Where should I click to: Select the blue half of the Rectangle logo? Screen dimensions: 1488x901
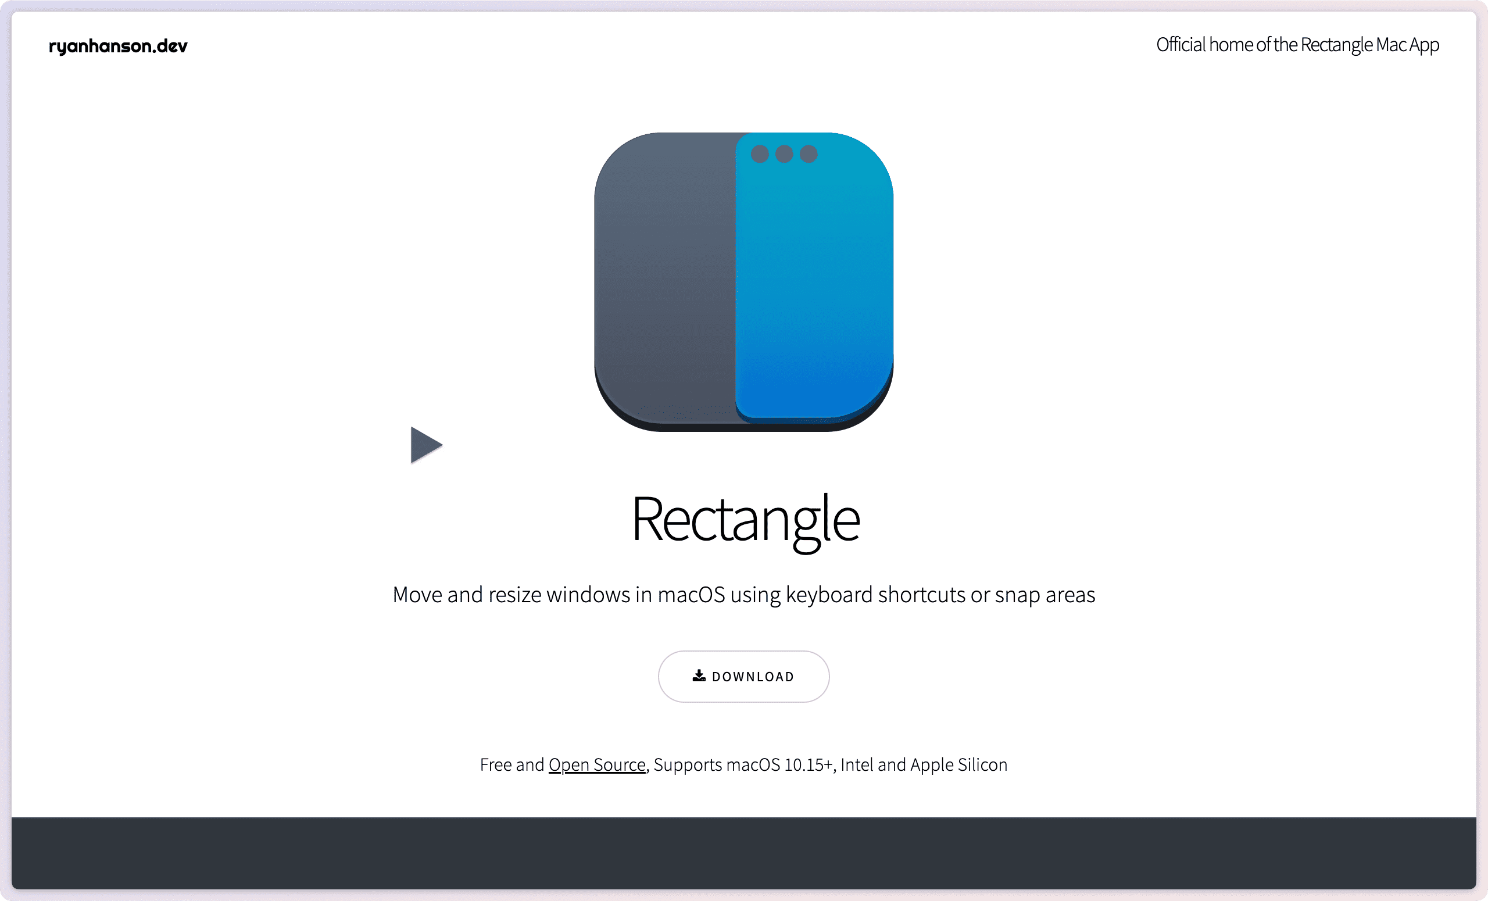tap(815, 284)
